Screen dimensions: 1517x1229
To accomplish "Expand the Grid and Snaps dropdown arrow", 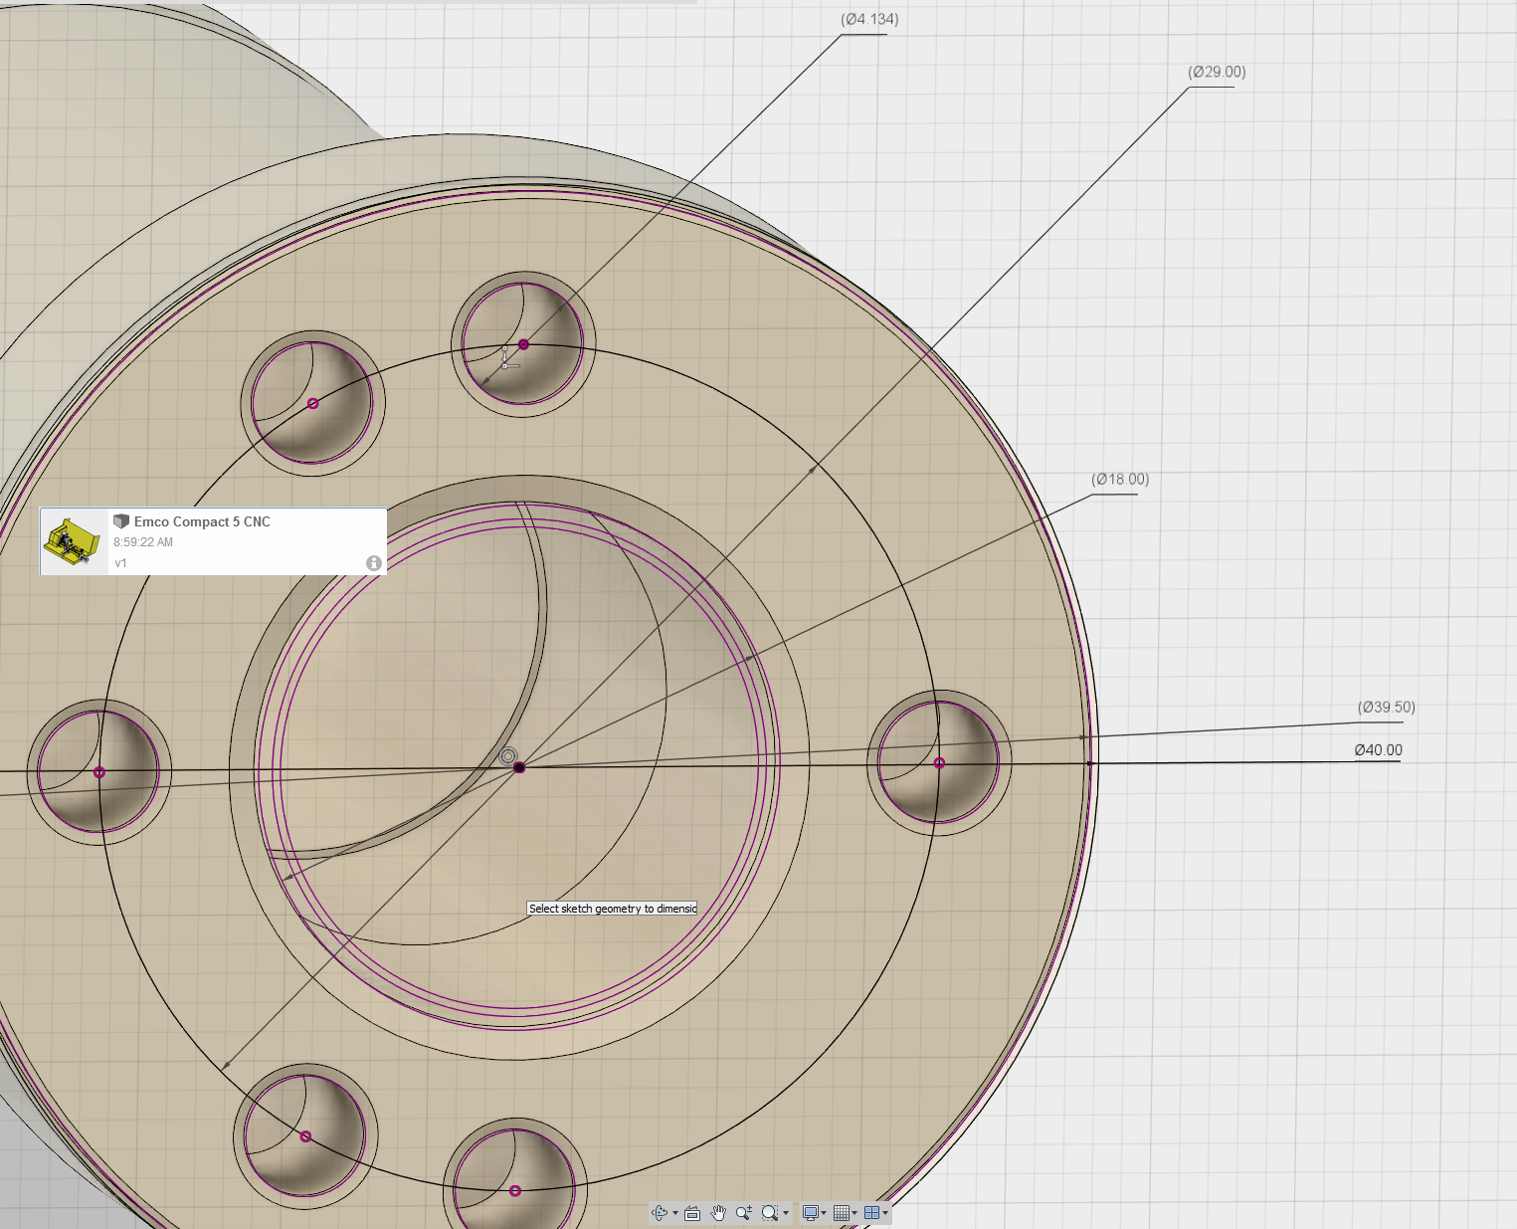I will (x=854, y=1213).
